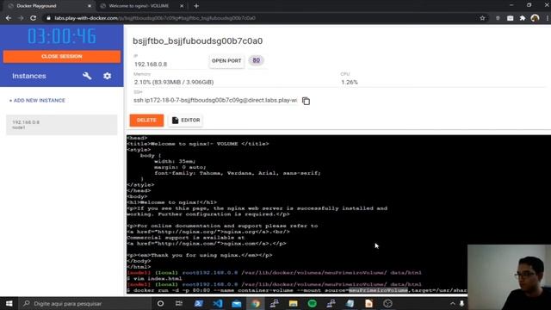Click the session timer 03:00:46
This screenshot has height=310, width=551.
62,36
